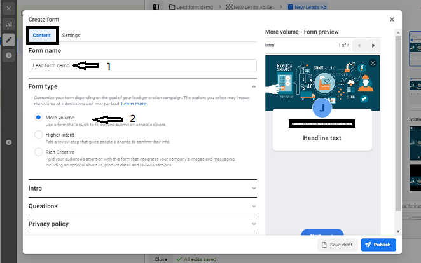Expand the Questions section

(254, 206)
